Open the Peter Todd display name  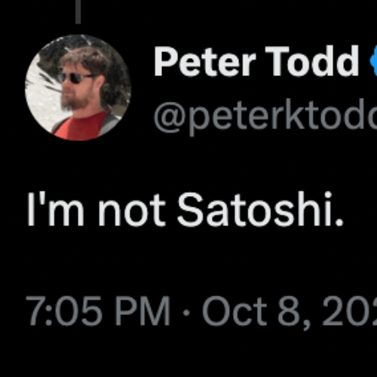click(x=256, y=61)
